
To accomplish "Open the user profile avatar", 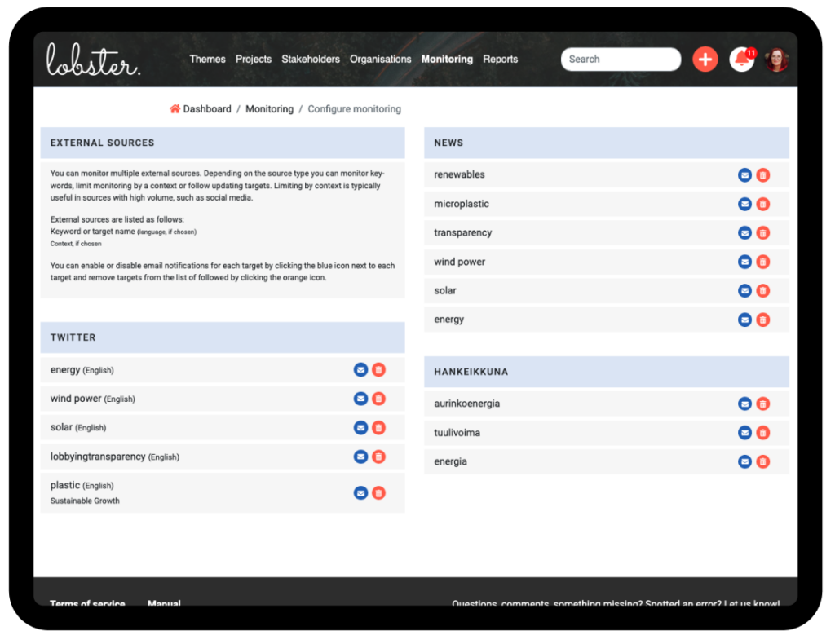I will (x=776, y=59).
